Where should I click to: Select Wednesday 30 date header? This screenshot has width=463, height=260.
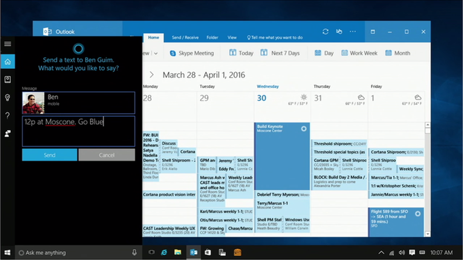point(261,98)
